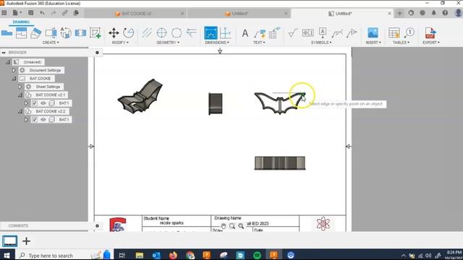The image size is (463, 260).
Task: Open the SYMBOLS dropdown menu
Action: coord(321,43)
